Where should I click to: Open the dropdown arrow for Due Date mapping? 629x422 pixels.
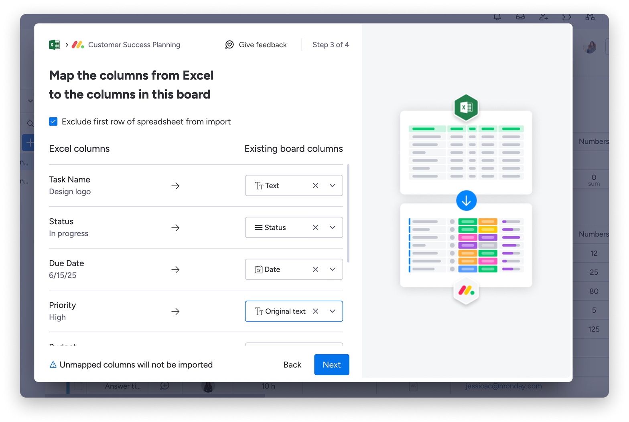[x=333, y=269]
